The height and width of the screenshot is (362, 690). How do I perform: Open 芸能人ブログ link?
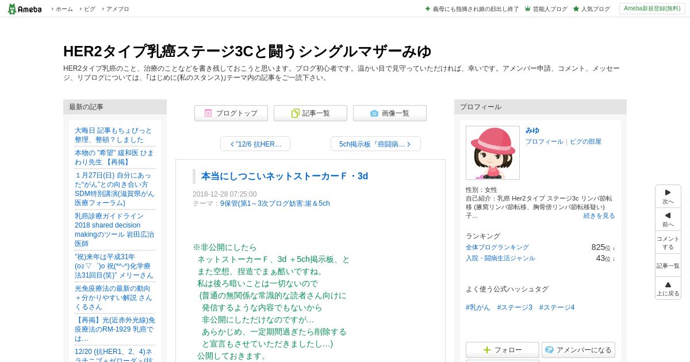click(x=550, y=9)
